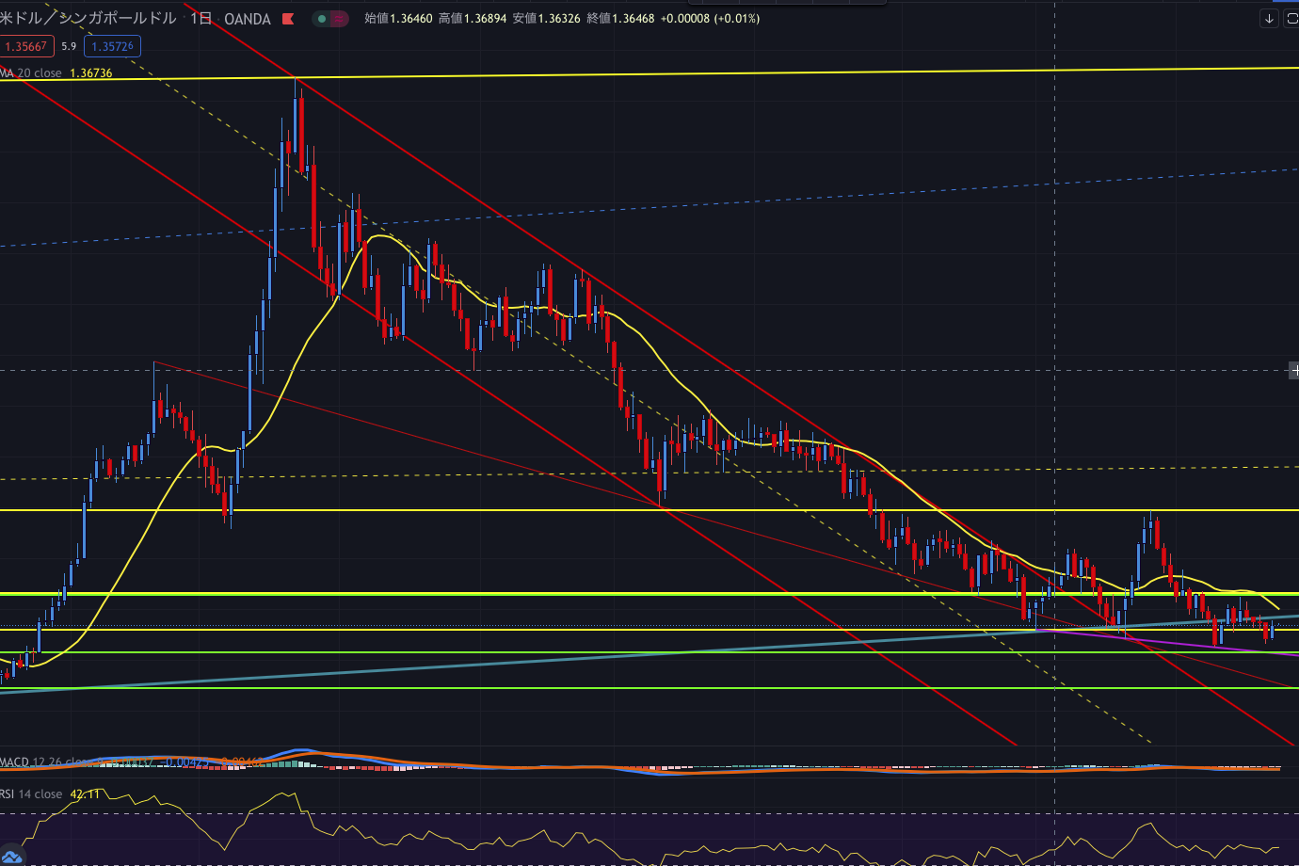Click the 米ドル/シンガポールドル symbol title
This screenshot has width=1299, height=866.
click(88, 18)
